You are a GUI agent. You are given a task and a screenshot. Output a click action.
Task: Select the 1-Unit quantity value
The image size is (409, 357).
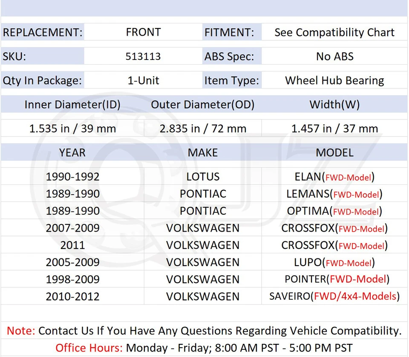pos(143,80)
